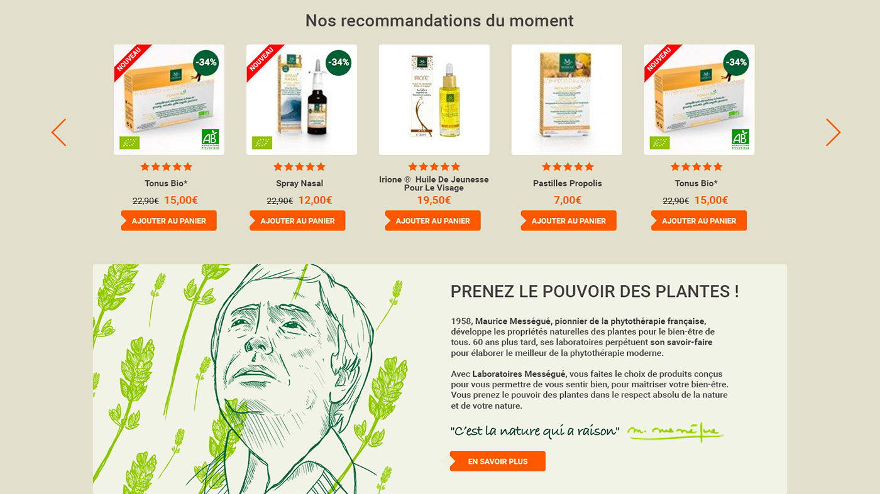Click the EU organic leaf logo on Spray Nasal
880x494 pixels.
click(262, 142)
